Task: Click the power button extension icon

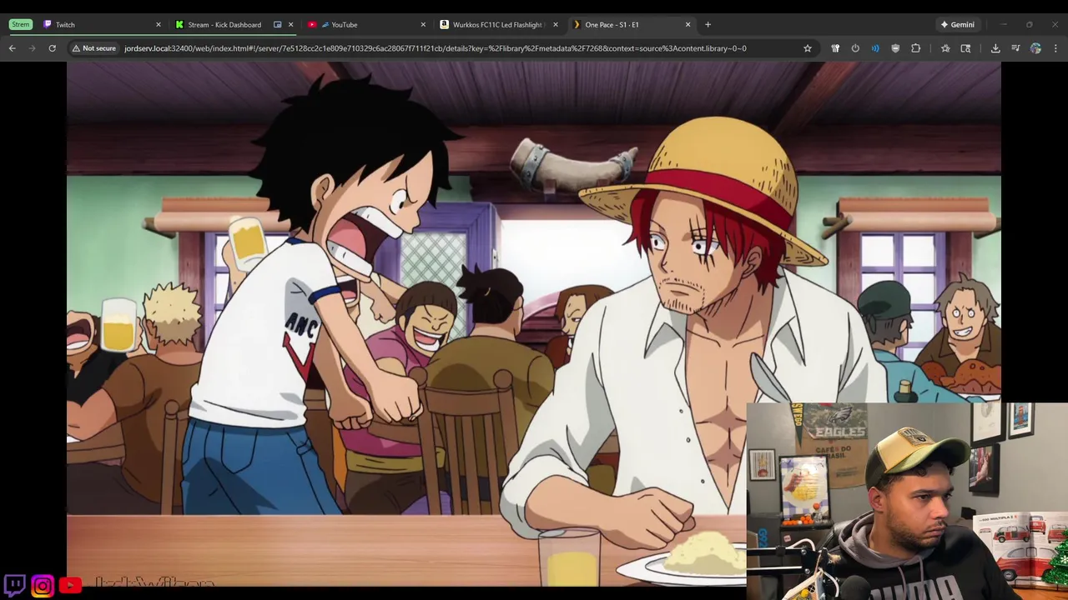Action: [x=855, y=48]
